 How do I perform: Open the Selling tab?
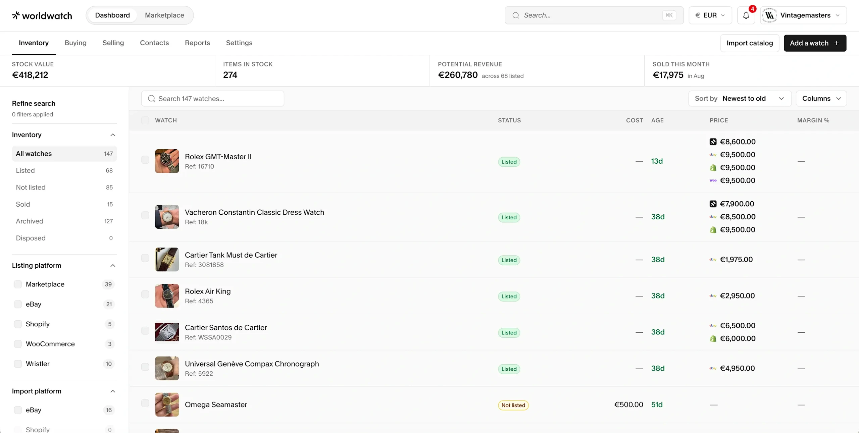113,43
